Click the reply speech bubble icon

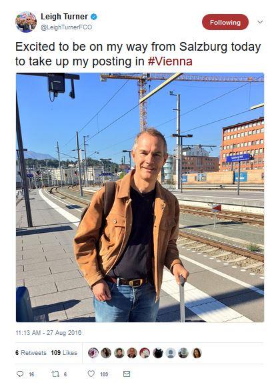[20, 374]
